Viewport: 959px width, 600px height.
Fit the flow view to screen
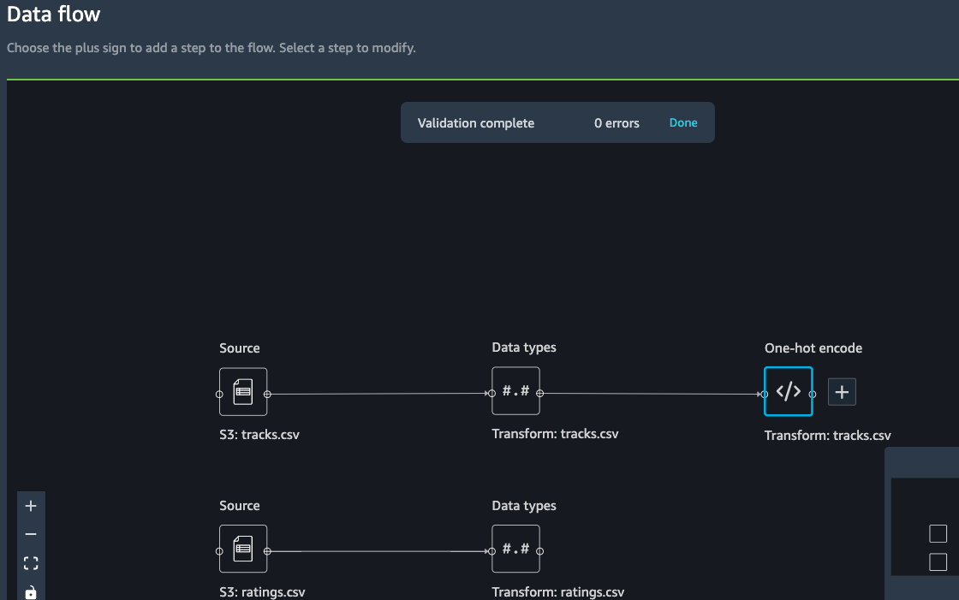point(31,562)
